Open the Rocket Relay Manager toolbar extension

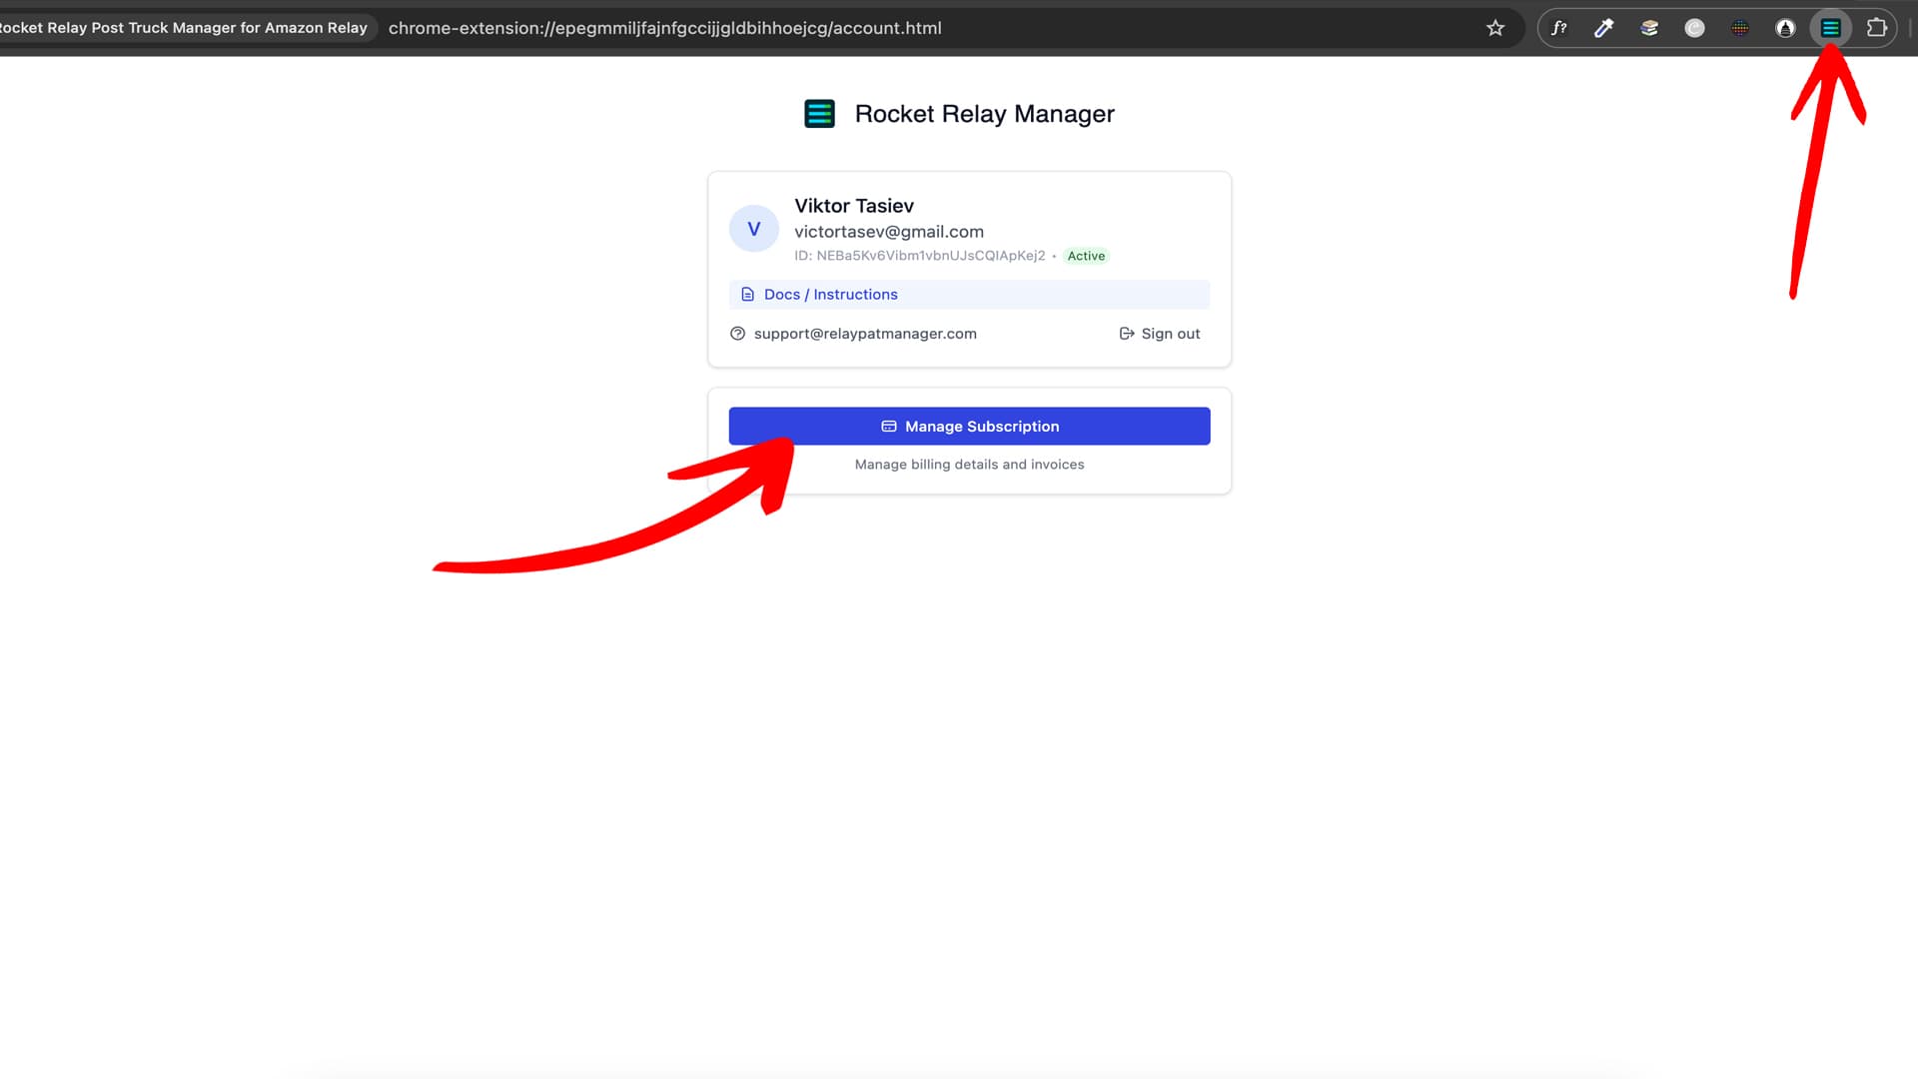click(1830, 28)
